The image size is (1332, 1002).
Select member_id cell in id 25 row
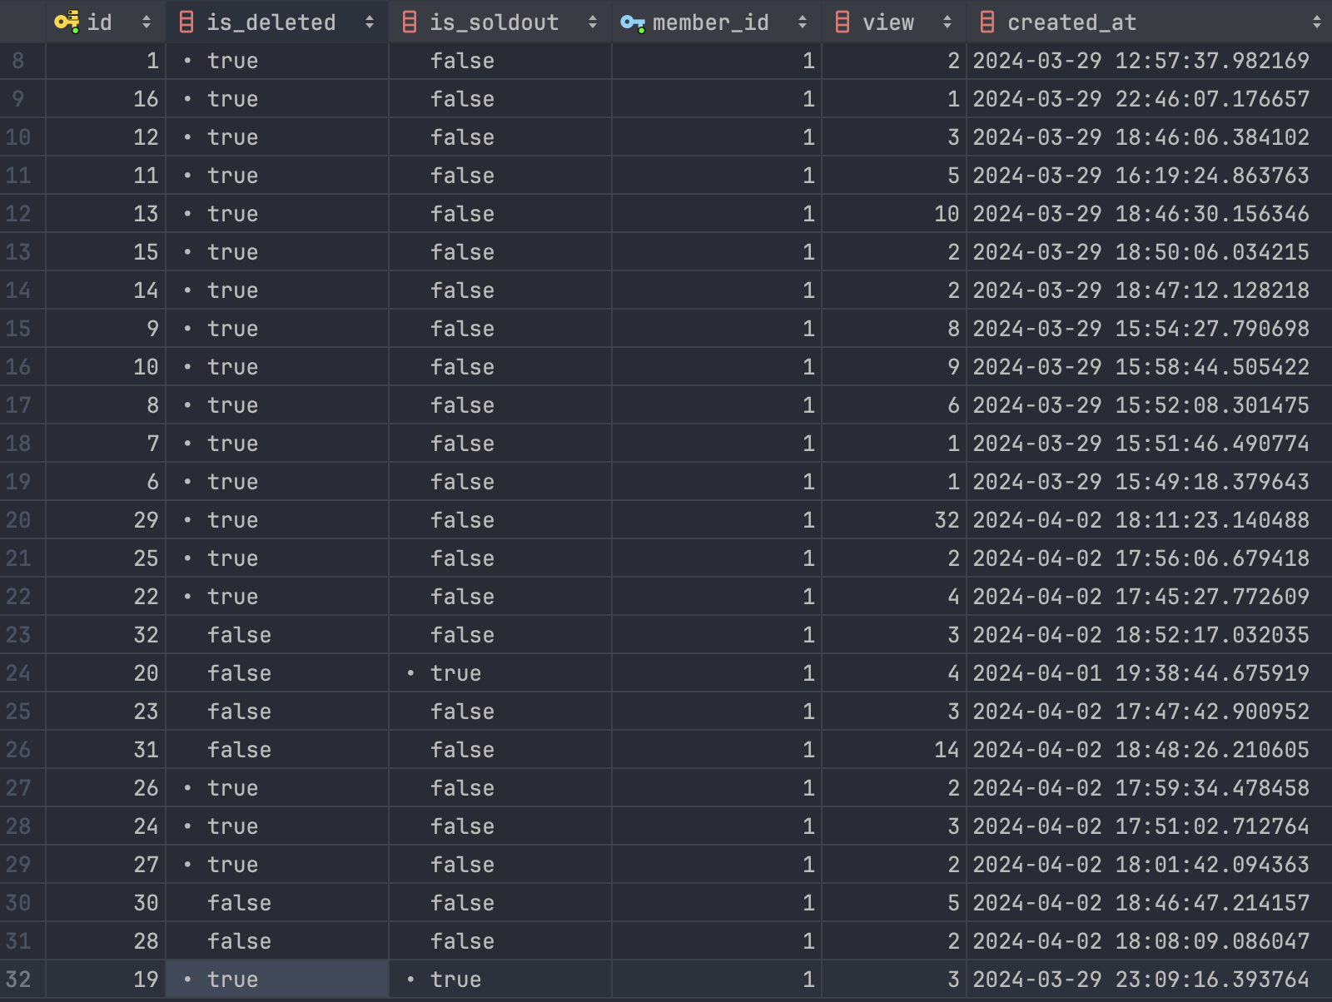(717, 558)
